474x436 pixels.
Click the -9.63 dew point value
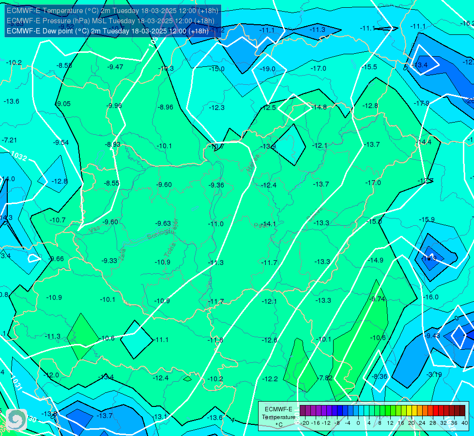click(163, 223)
